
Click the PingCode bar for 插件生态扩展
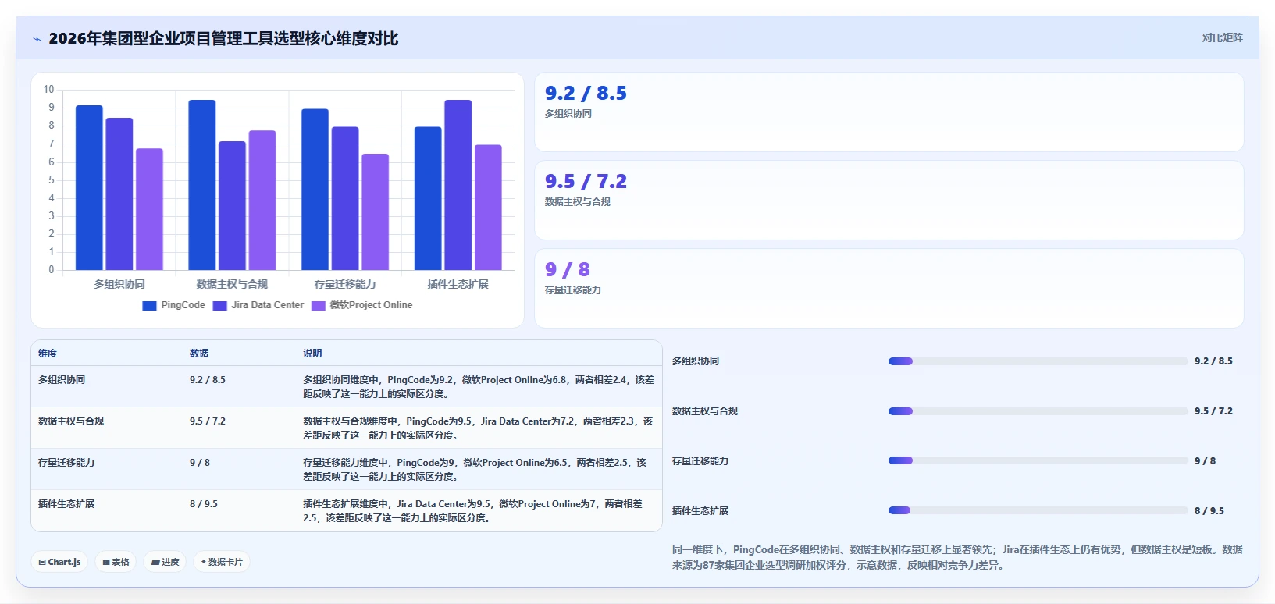pos(428,198)
